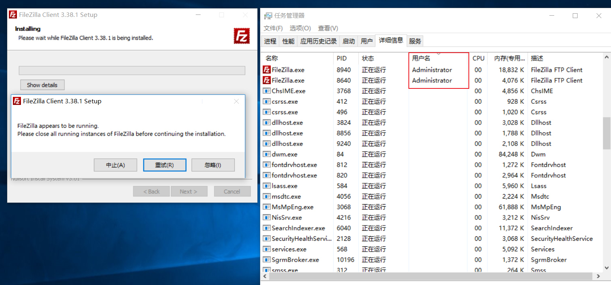
Task: Click the ChsIME.exe process icon
Action: tap(266, 91)
